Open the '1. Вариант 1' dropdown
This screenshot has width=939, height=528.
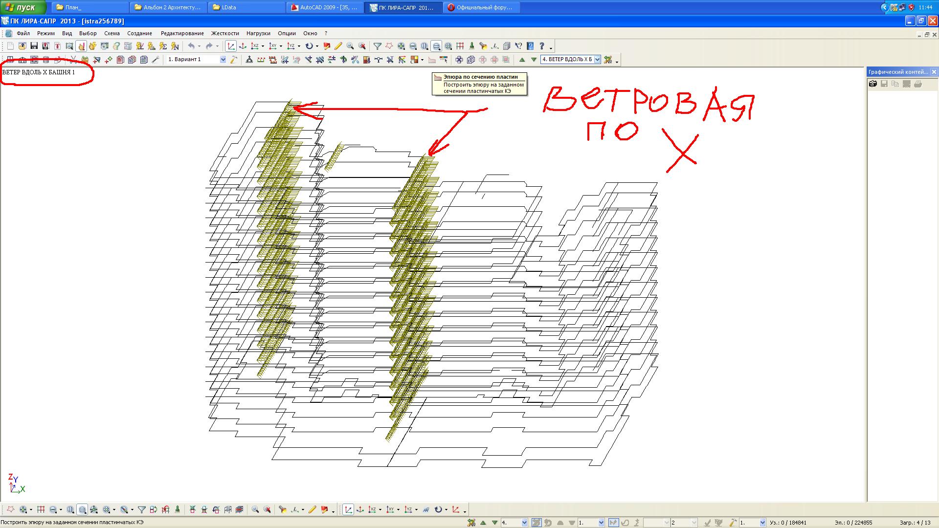coord(223,60)
